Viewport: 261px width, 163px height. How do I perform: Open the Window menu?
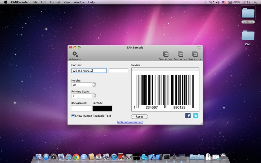coord(79,2)
